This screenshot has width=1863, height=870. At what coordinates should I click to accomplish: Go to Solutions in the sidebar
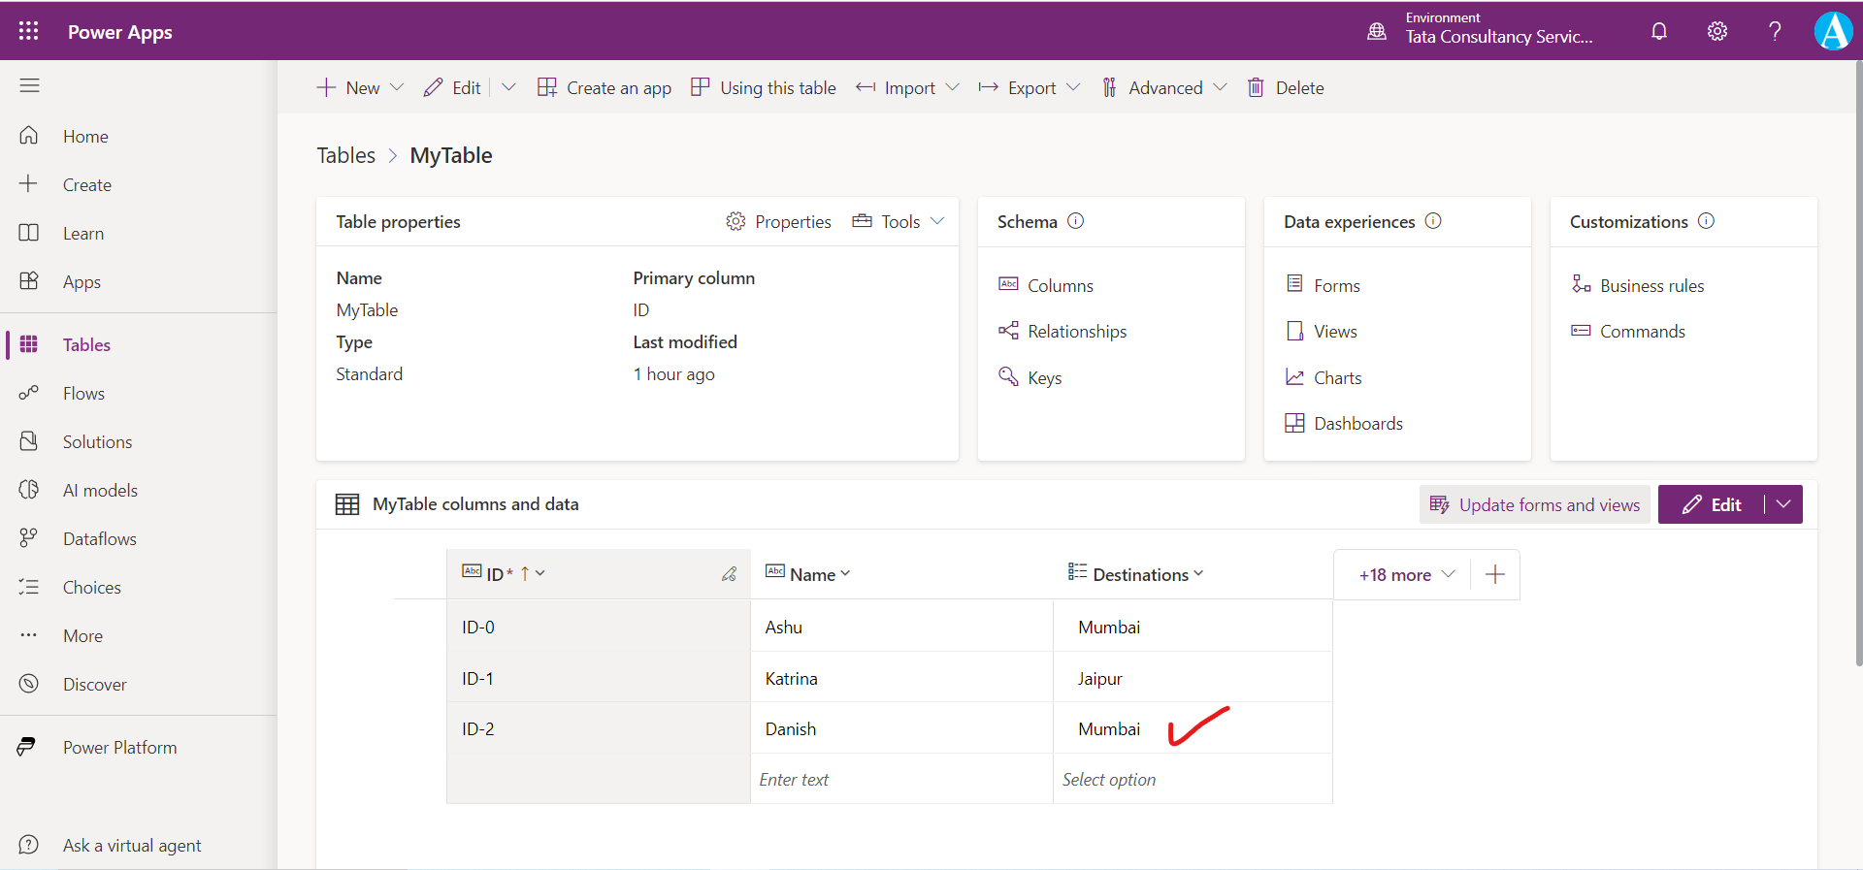click(x=97, y=441)
